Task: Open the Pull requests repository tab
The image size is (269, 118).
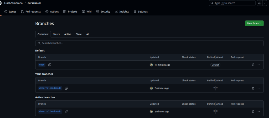Action: pyautogui.click(x=31, y=12)
